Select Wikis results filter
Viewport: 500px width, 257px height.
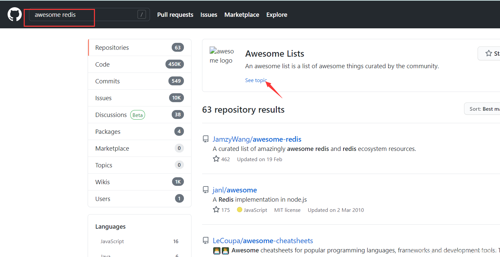139,182
